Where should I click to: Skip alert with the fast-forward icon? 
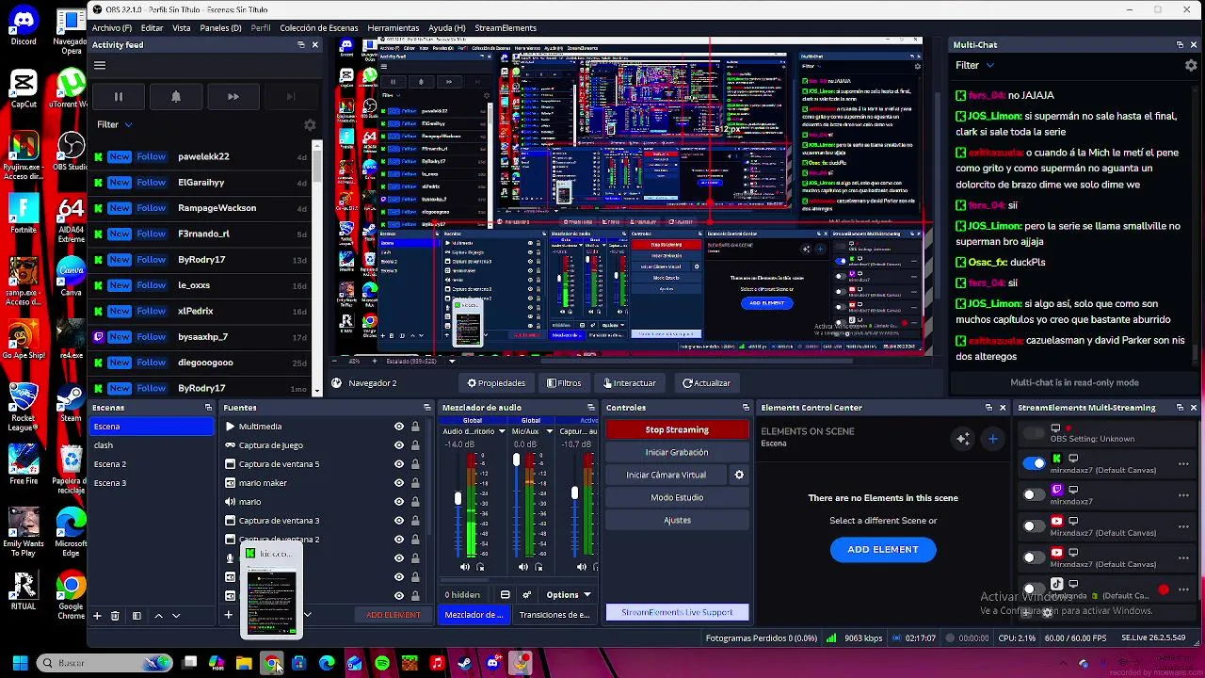click(233, 96)
